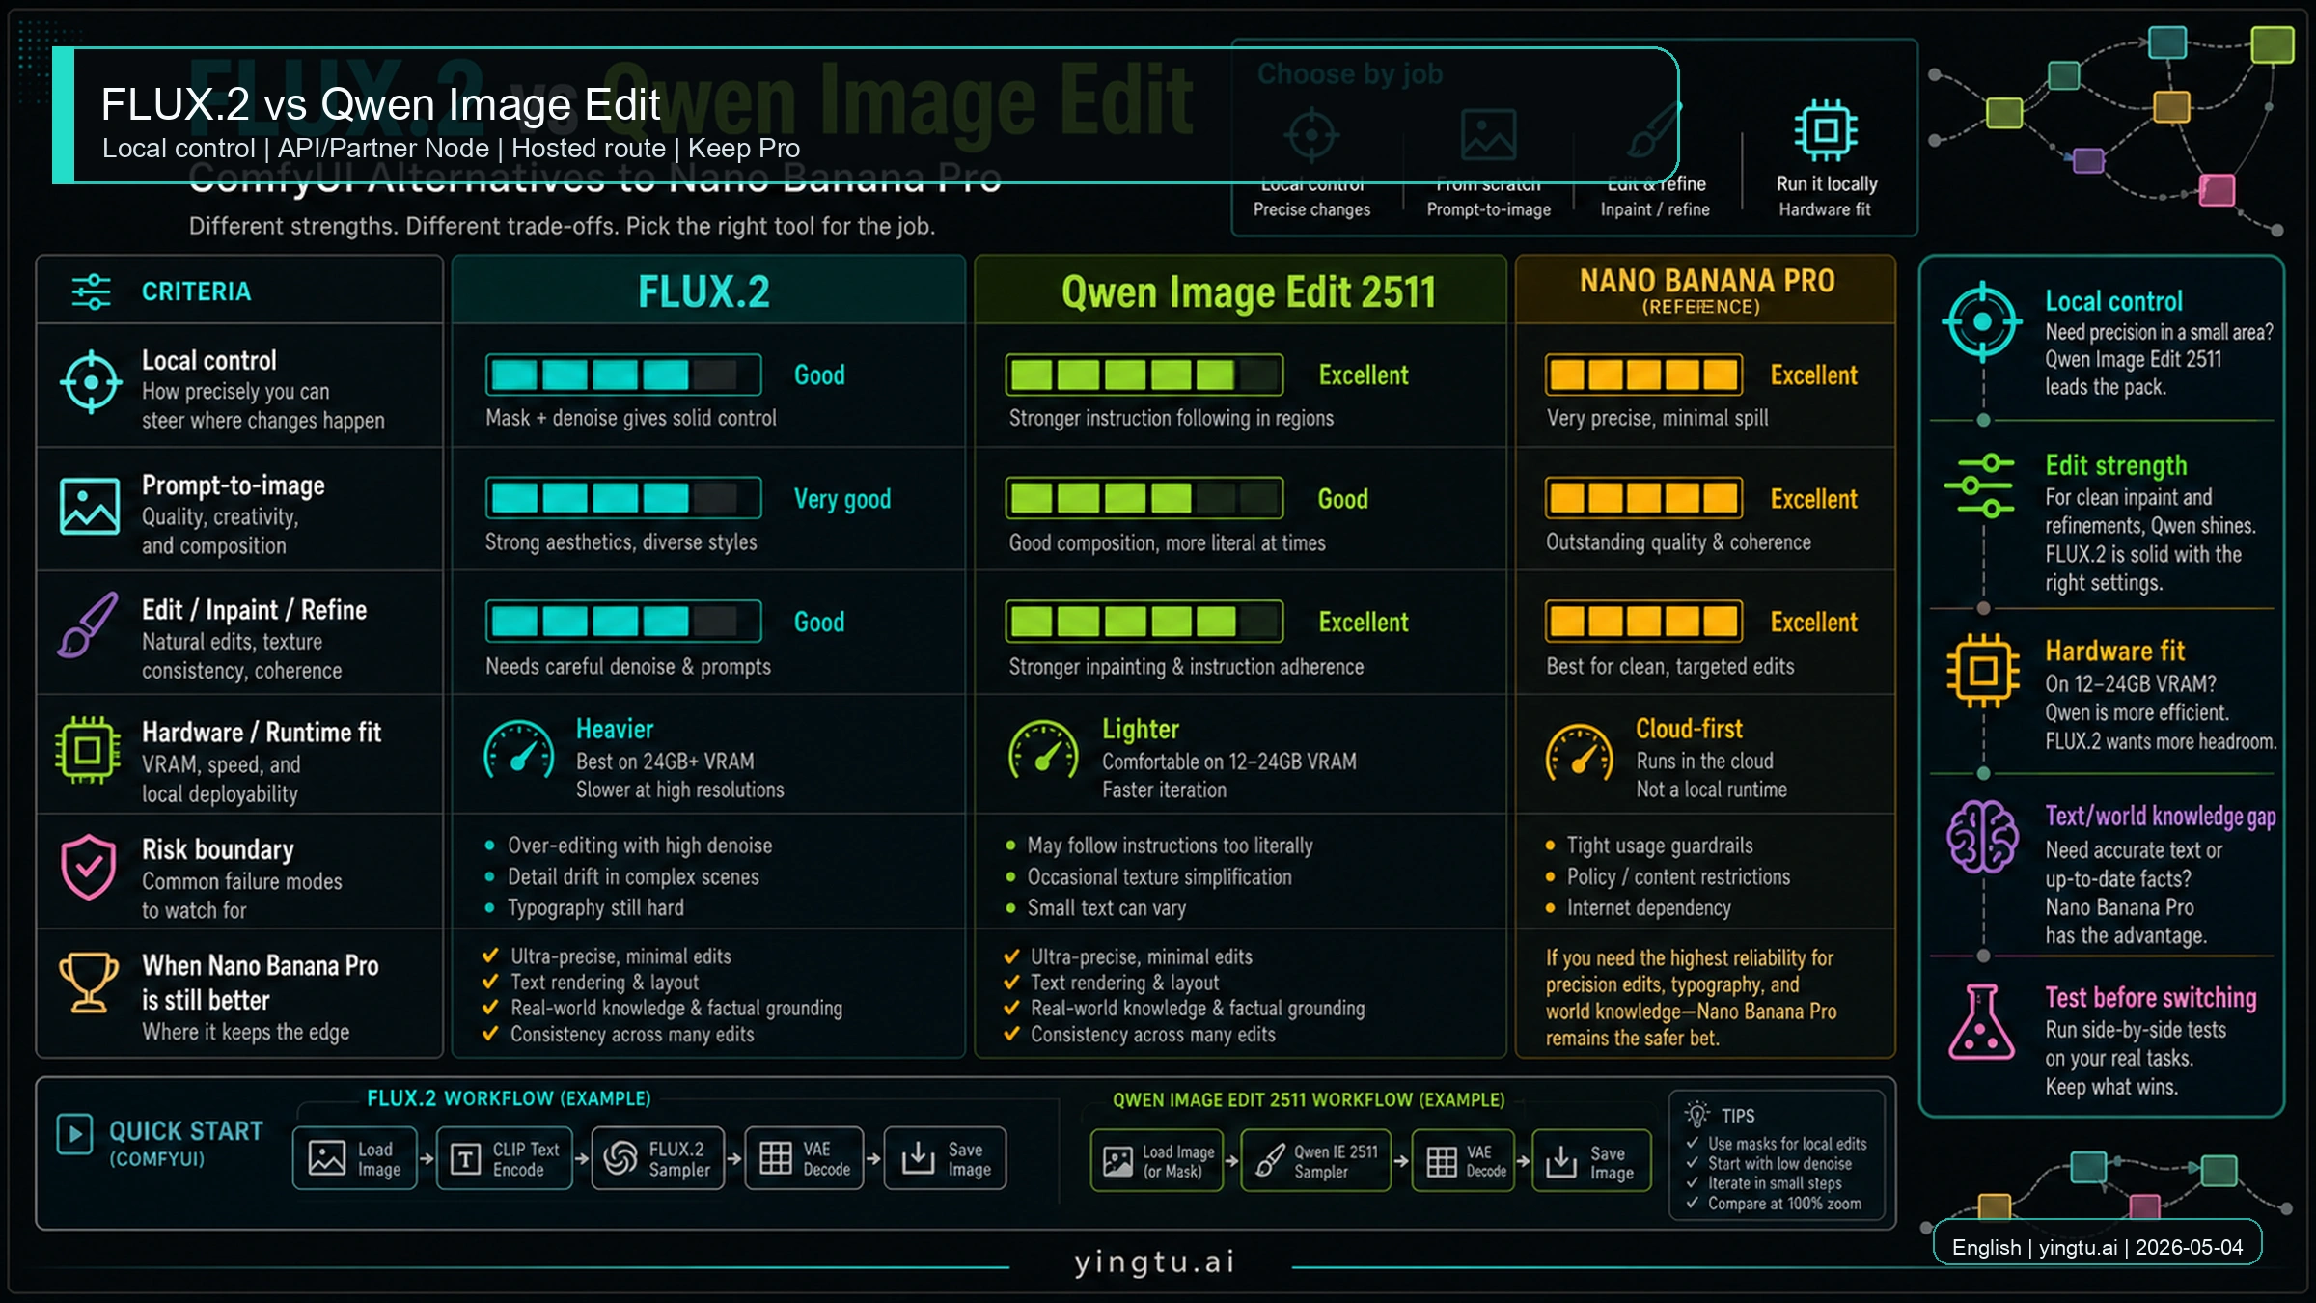Click the QUICK START (COMFYUI) label
Viewport: 2316px width, 1303px height.
pyautogui.click(x=185, y=1143)
